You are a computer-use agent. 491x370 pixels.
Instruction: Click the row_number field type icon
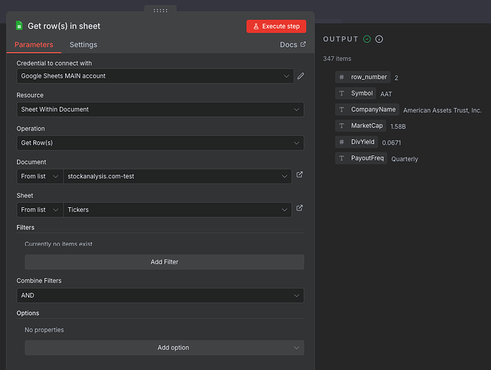(x=341, y=77)
